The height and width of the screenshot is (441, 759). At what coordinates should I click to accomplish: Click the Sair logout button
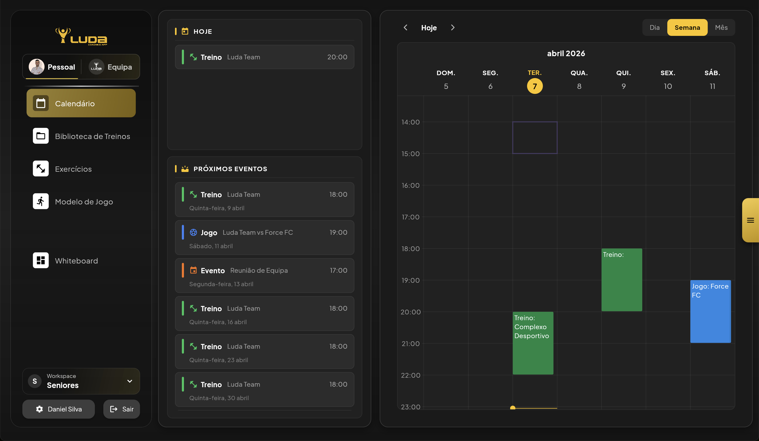pos(122,409)
